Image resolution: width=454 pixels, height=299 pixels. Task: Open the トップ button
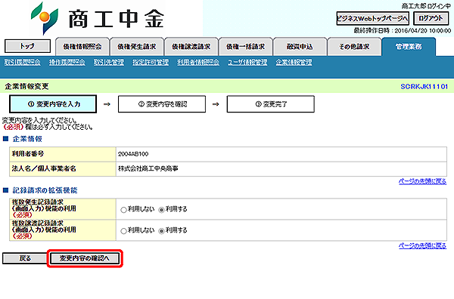coord(27,46)
